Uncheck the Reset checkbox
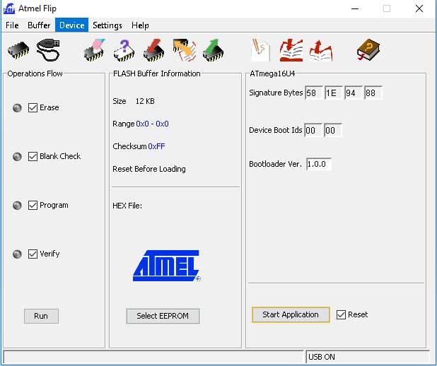Screen dimensions: 437x366 (341, 314)
